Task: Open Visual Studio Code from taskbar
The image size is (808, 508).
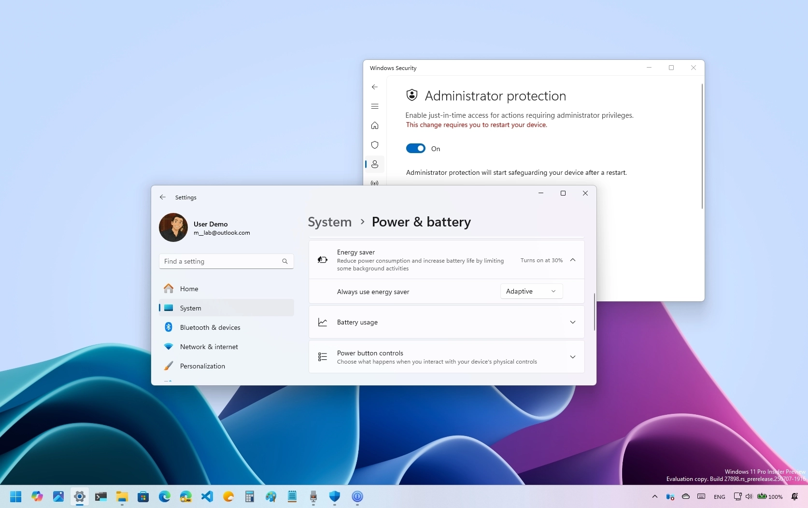Action: [207, 496]
